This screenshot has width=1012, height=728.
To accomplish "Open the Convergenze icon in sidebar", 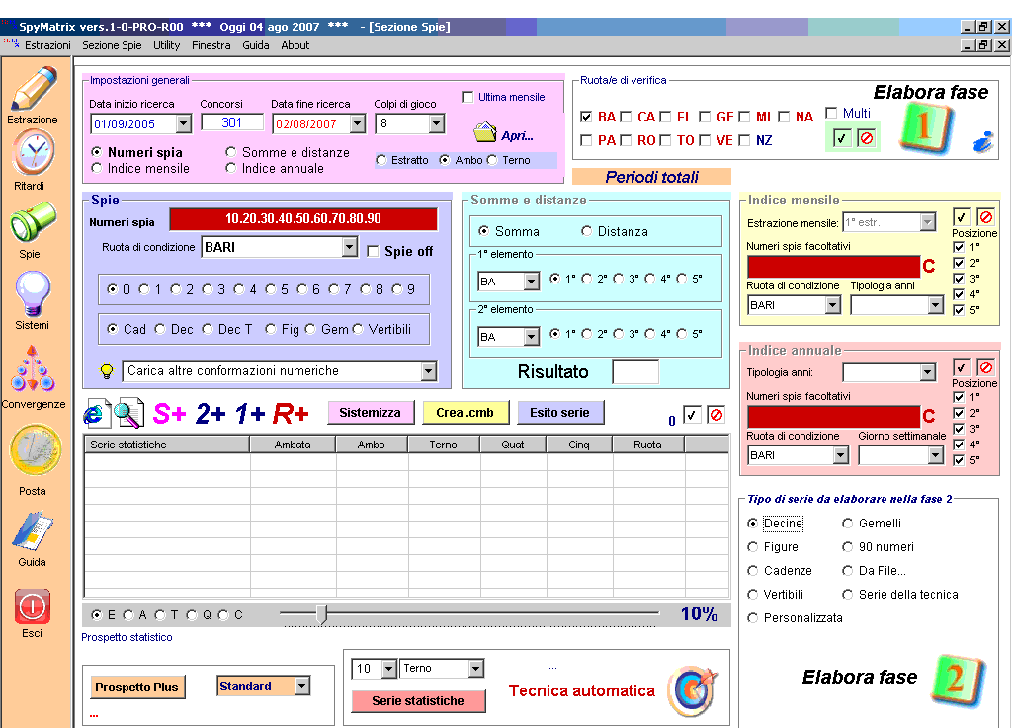I will click(x=33, y=368).
